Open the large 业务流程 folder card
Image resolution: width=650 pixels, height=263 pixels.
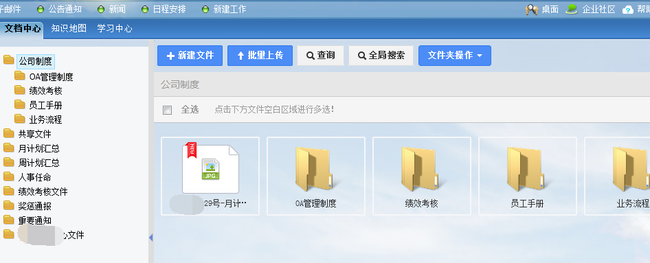[x=617, y=176]
